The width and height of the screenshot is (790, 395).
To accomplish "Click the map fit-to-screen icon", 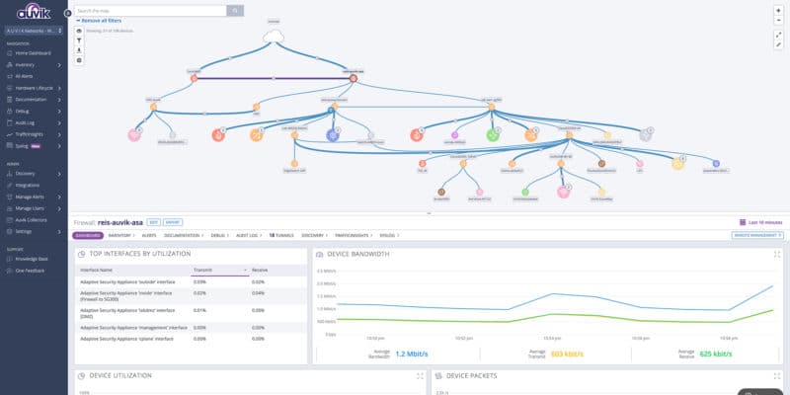I will tap(778, 35).
